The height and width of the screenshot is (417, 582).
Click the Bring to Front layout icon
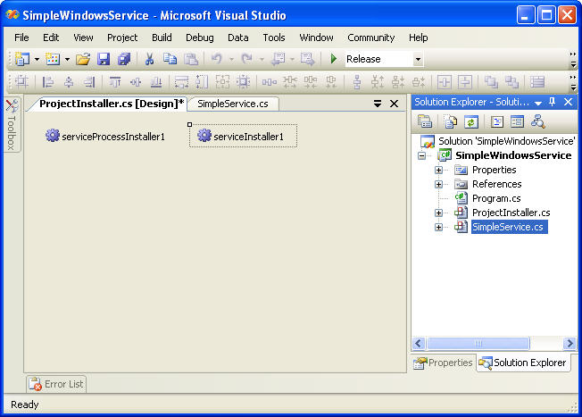tap(491, 81)
